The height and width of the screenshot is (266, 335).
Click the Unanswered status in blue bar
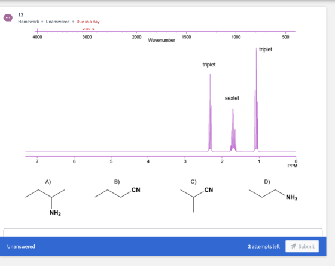coord(21,246)
